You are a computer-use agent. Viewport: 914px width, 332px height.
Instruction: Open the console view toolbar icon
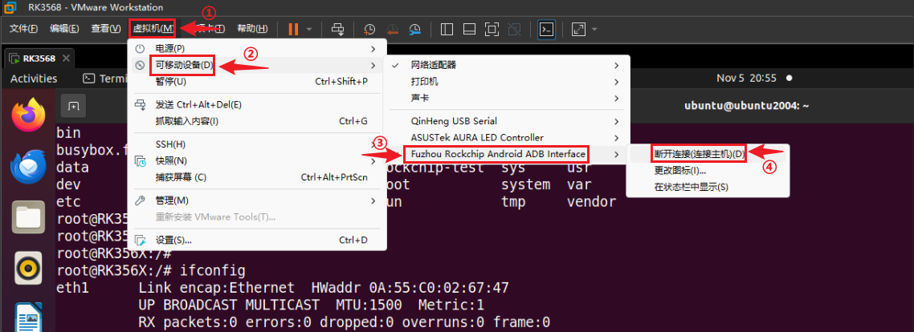pos(546,30)
